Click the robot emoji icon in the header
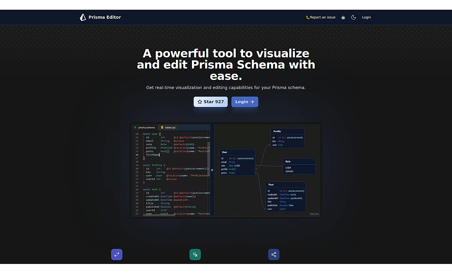Screen dimensions: 452x274 (343, 17)
